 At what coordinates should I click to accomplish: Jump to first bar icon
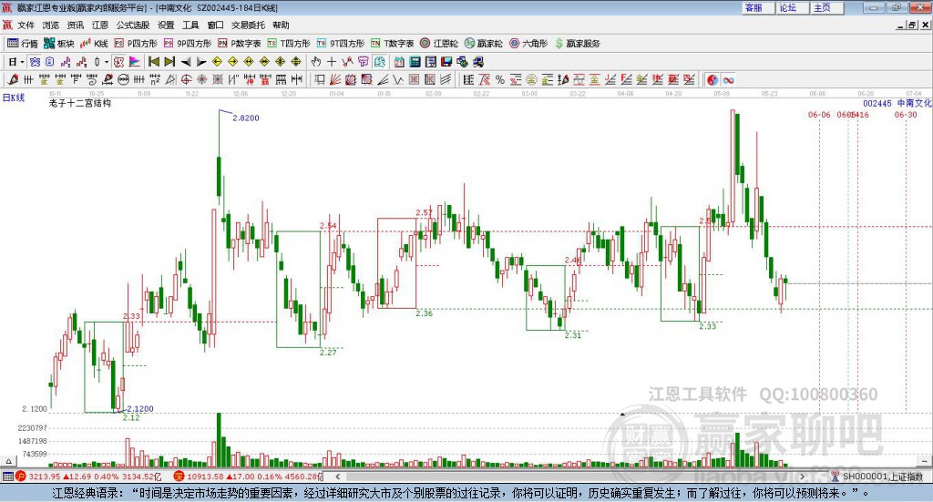[154, 62]
